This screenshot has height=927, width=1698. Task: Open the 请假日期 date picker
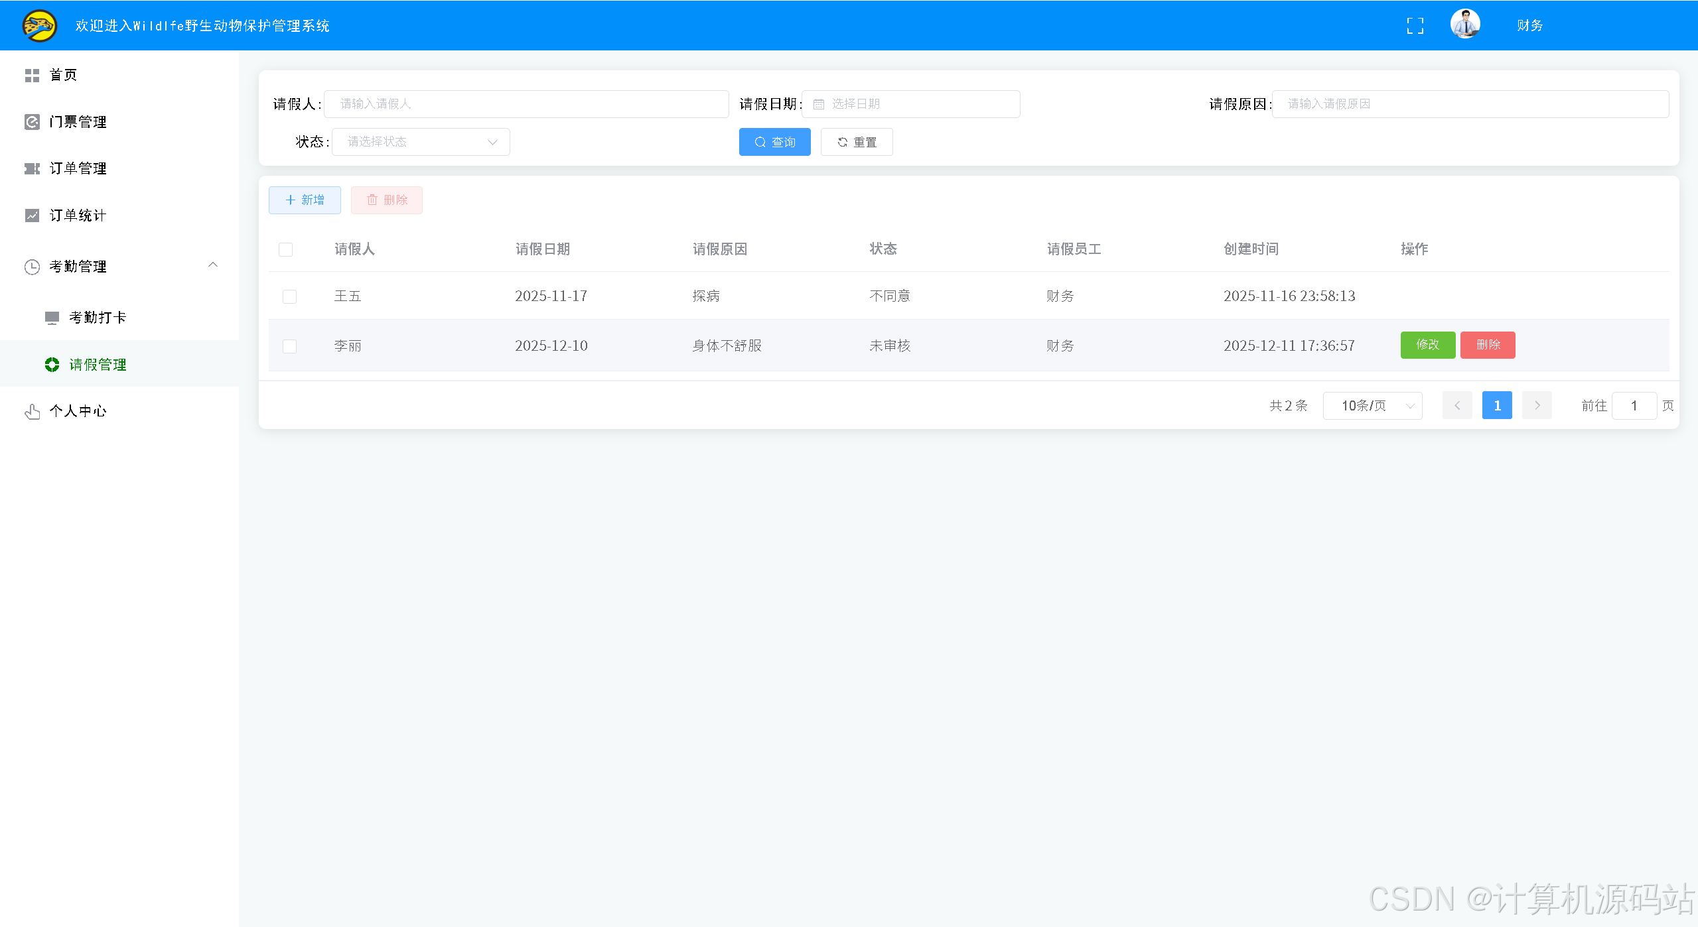pos(910,104)
